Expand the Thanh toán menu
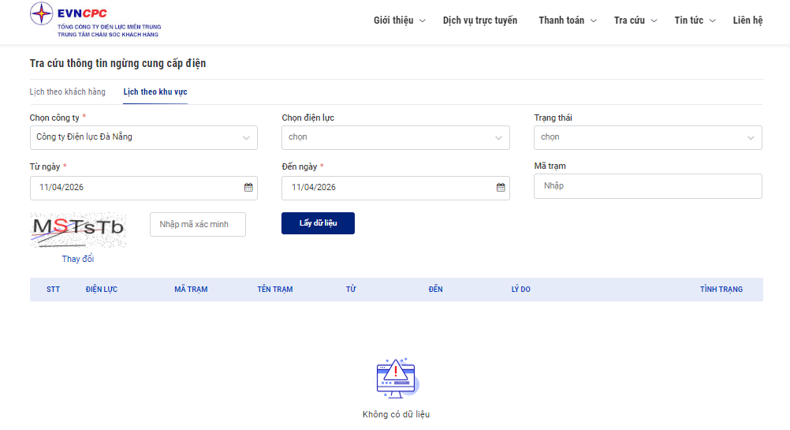The height and width of the screenshot is (430, 790). pos(568,21)
